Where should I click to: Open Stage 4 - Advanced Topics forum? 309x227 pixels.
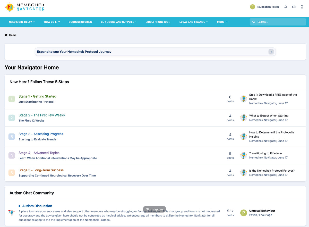[39, 153]
